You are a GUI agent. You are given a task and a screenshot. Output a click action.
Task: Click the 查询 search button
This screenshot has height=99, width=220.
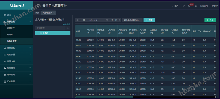(149, 20)
